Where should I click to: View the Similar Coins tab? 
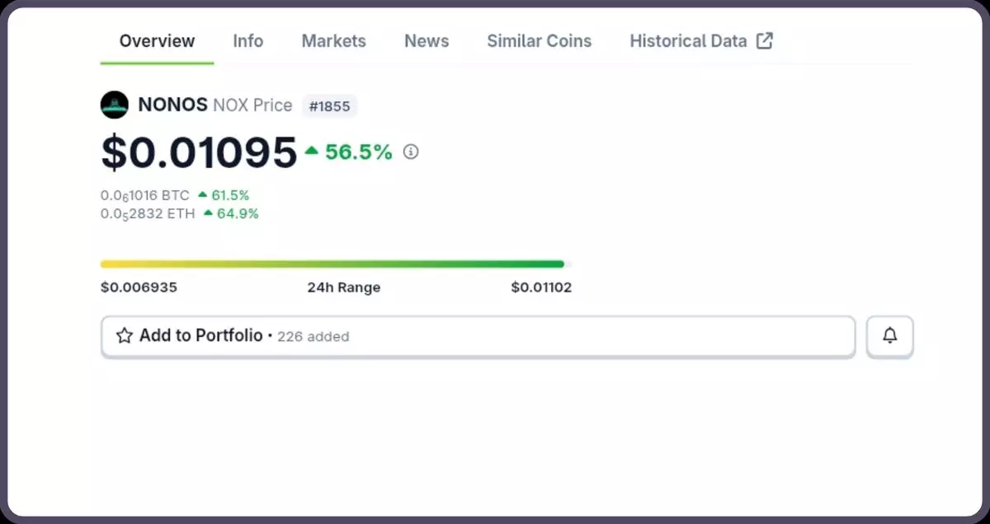[539, 41]
